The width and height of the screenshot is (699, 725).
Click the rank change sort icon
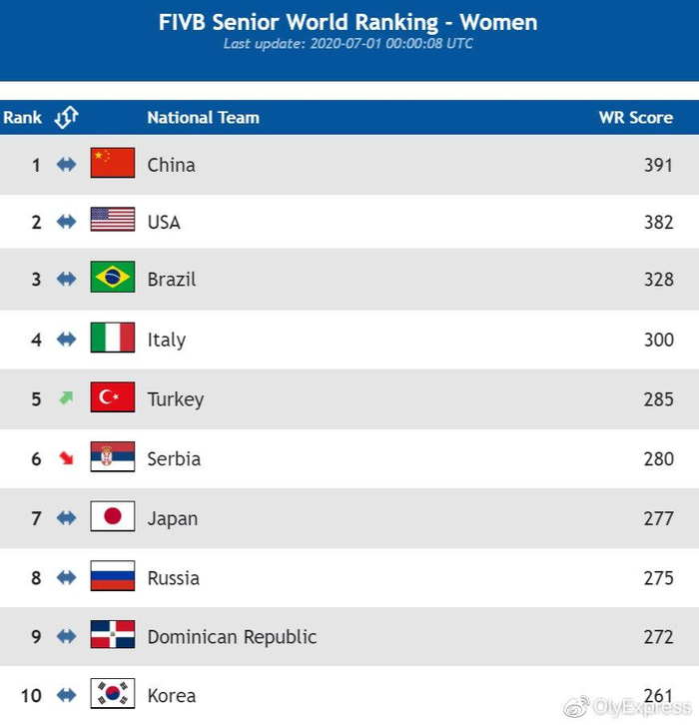click(66, 118)
